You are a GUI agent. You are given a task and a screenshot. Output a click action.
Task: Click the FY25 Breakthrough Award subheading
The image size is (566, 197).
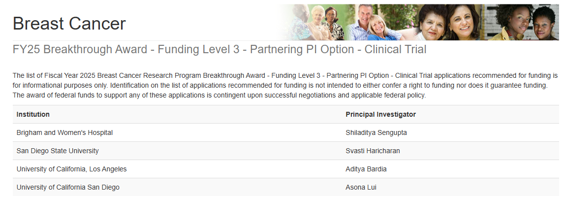point(219,49)
